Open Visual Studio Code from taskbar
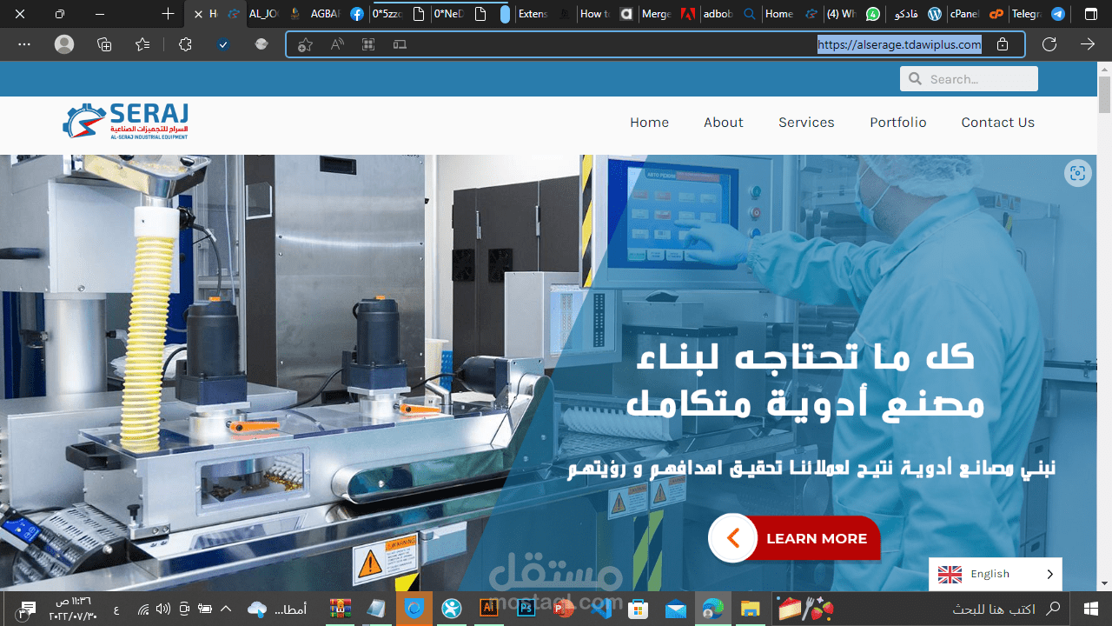Viewport: 1112px width, 626px height. (x=601, y=609)
